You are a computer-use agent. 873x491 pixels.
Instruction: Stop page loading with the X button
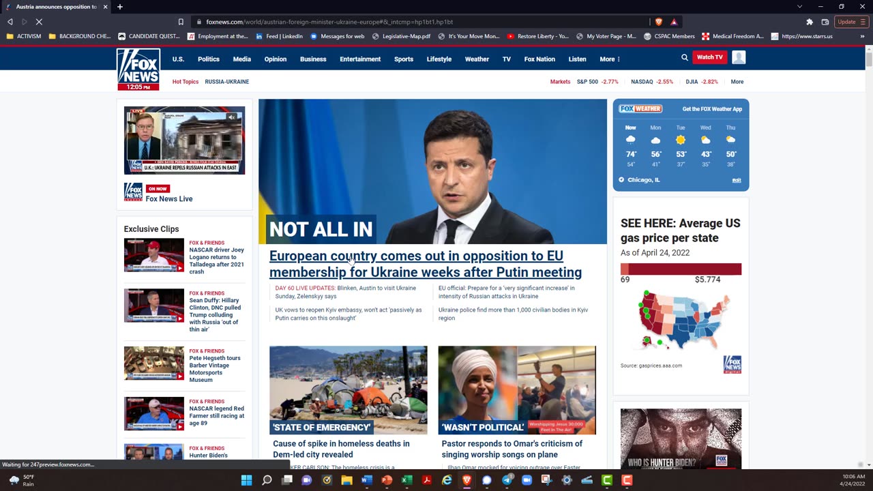point(39,22)
